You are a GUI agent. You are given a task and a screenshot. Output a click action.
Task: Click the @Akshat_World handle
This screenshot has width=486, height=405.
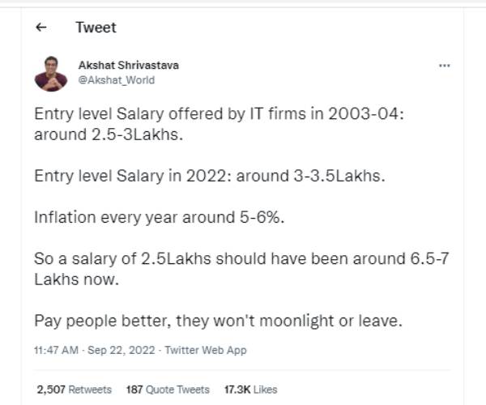point(116,80)
